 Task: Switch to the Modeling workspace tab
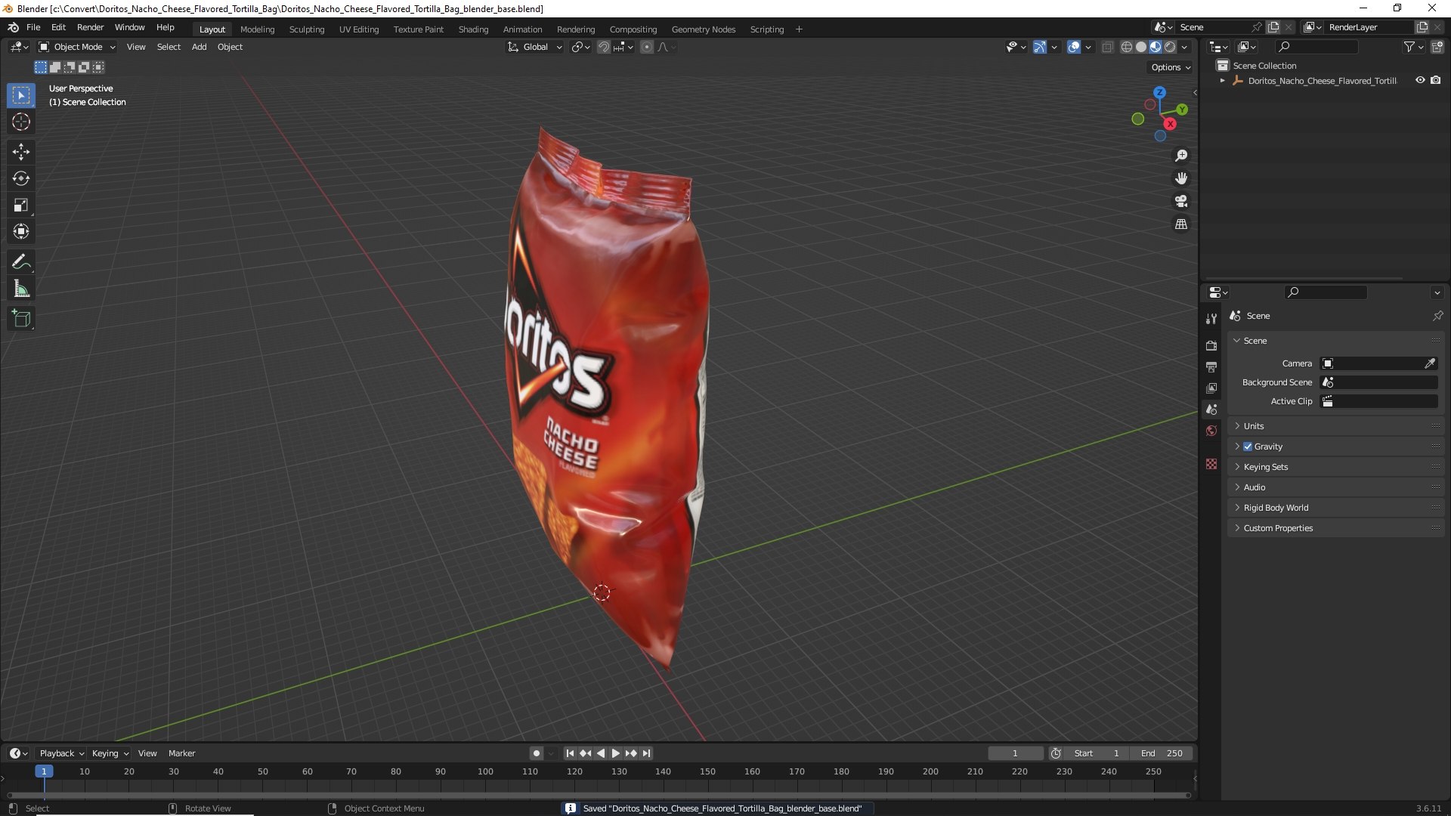point(257,29)
